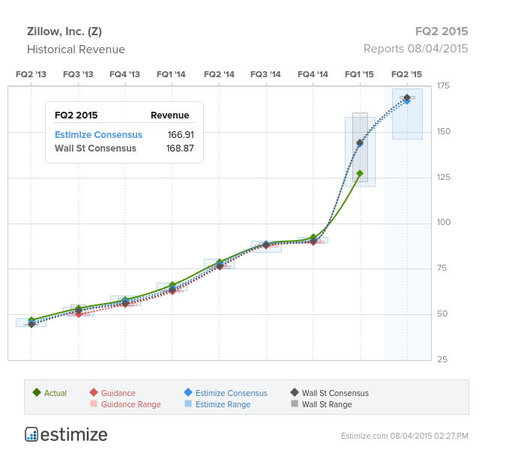The image size is (506, 465).
Task: Toggle the Estimize Range legend label
Action: pos(223,404)
